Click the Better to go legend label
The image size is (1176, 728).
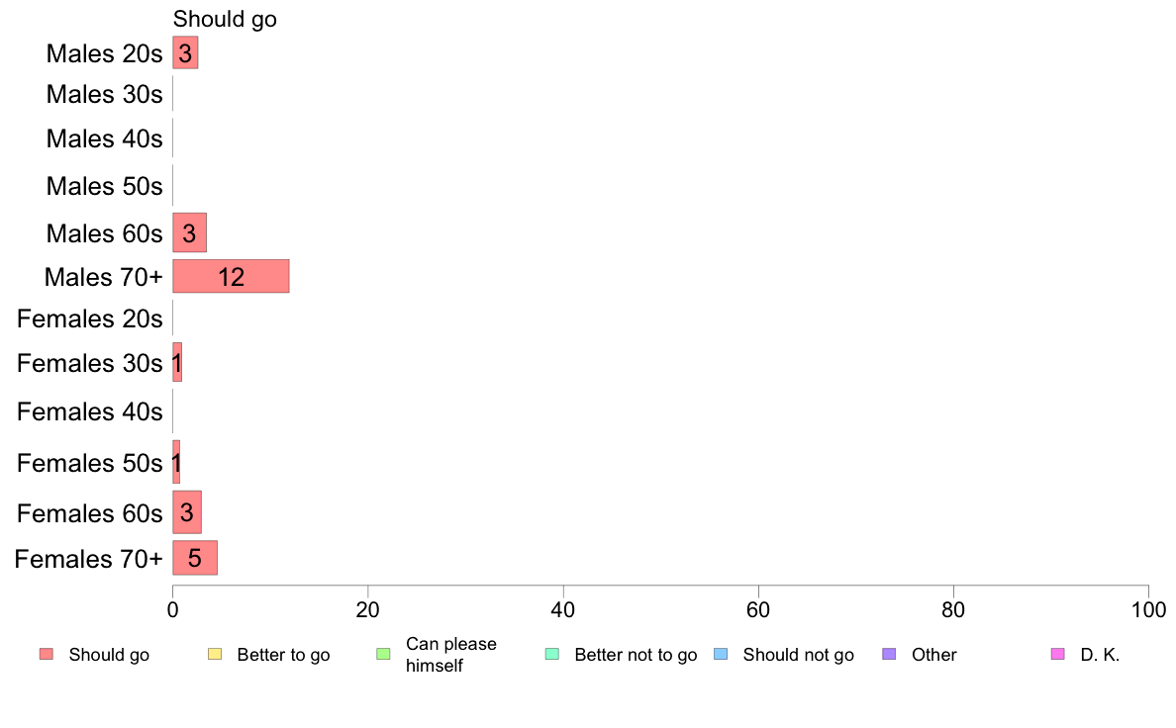point(283,655)
